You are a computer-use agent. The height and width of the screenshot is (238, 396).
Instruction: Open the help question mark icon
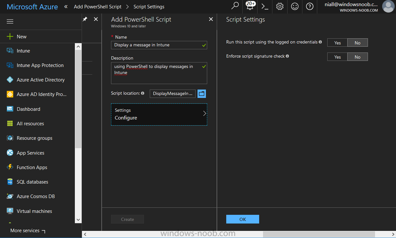pos(310,6)
